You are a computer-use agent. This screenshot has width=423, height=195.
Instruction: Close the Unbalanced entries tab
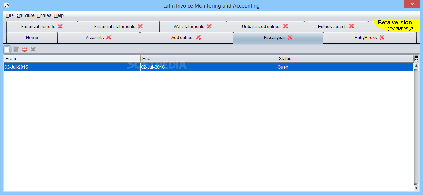click(285, 26)
